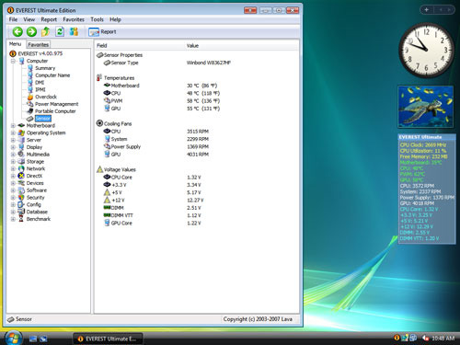460x345 pixels.
Task: Click the Config tree icon
Action: pyautogui.click(x=21, y=204)
